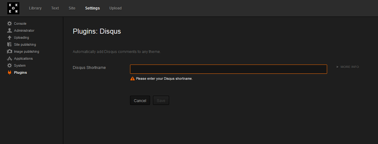Go to the Site tab
The height and width of the screenshot is (144, 378).
click(72, 8)
